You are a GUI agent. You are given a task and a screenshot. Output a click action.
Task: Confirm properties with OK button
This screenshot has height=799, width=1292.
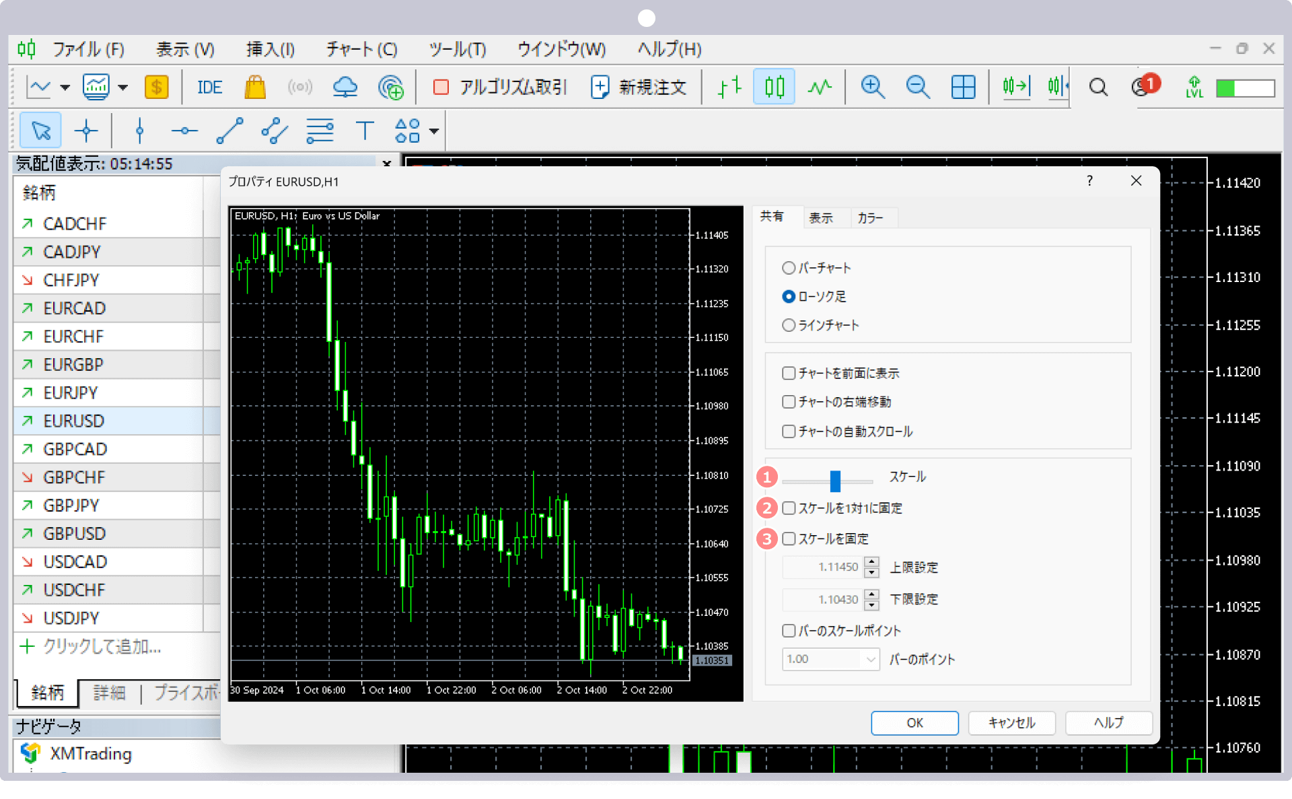[914, 723]
